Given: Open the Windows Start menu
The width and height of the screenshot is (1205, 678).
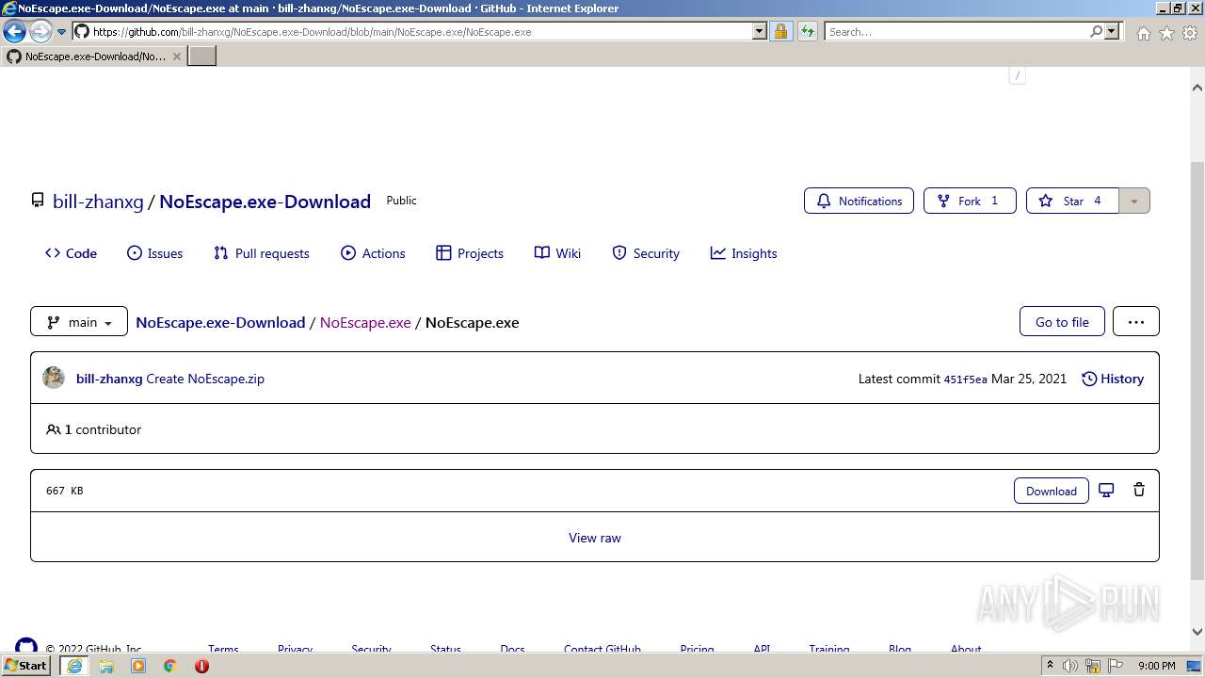Looking at the screenshot, I should [x=26, y=666].
